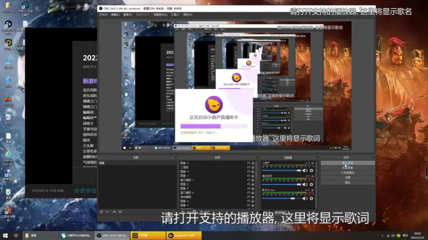
Task: Pop out the 控件 dock panel
Action: [373, 157]
